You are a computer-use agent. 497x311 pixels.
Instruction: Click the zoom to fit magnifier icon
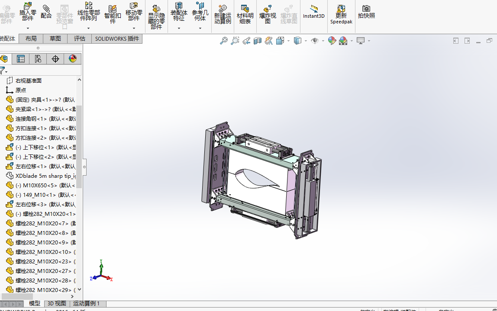[224, 41]
